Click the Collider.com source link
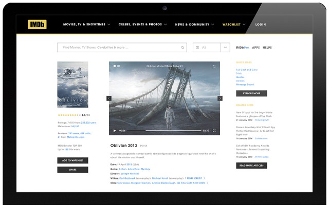Screen dimensions: 329x205 click(x=261, y=138)
